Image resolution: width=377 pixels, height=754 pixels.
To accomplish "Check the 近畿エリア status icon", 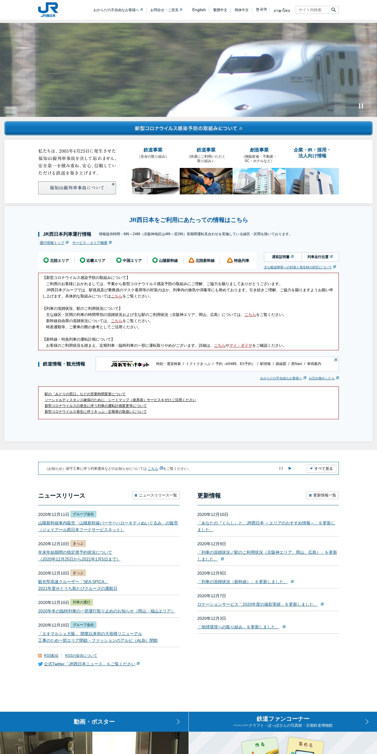I will 83,260.
